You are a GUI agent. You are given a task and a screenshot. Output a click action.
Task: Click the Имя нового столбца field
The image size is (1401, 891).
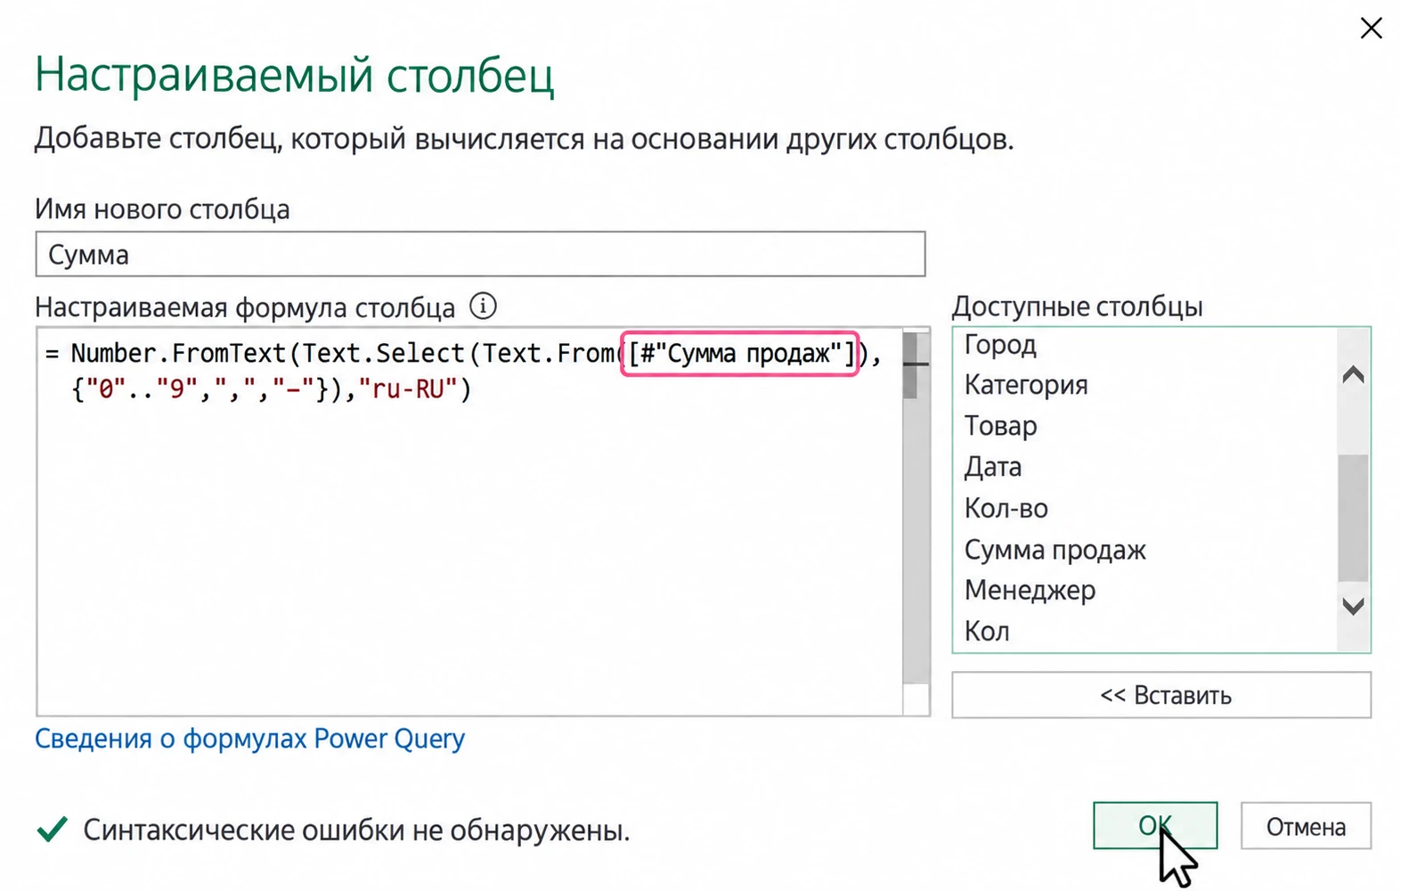480,255
